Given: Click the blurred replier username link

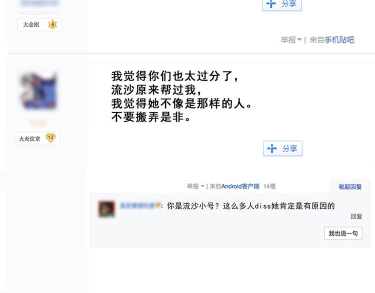Looking at the screenshot, I should tap(140, 205).
